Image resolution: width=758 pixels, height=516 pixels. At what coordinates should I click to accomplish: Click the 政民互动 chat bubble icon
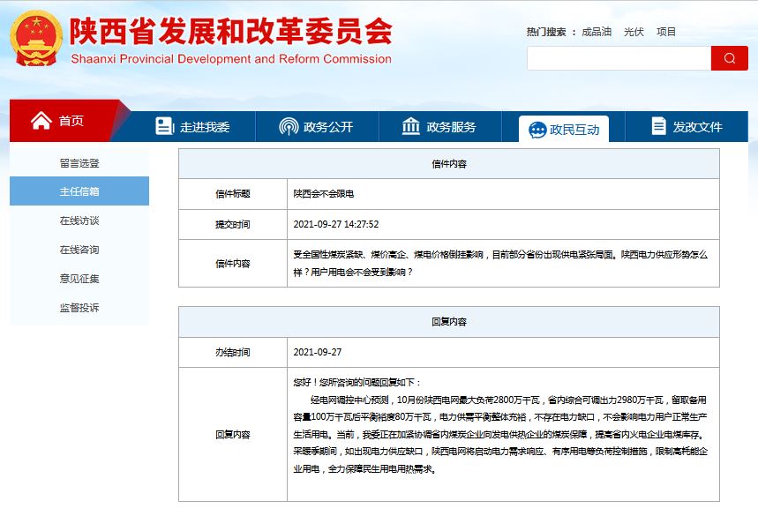[x=537, y=130]
